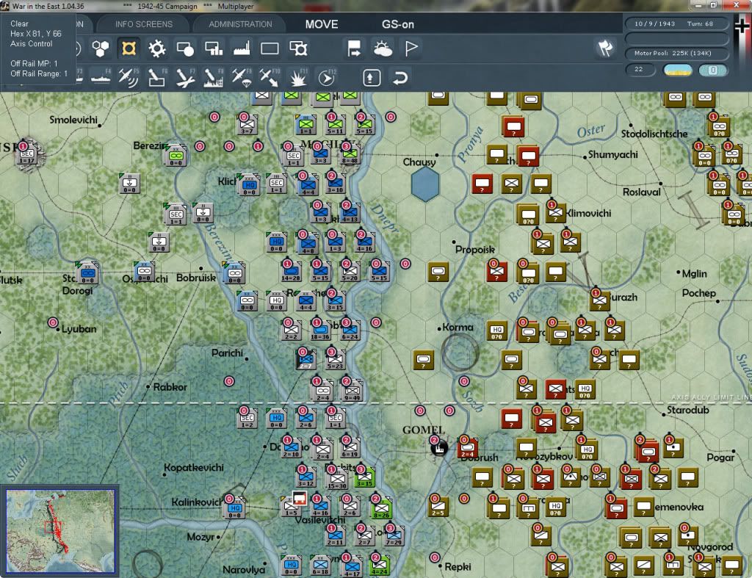
Task: Click the pennant flag toolbar icon
Action: pos(411,48)
